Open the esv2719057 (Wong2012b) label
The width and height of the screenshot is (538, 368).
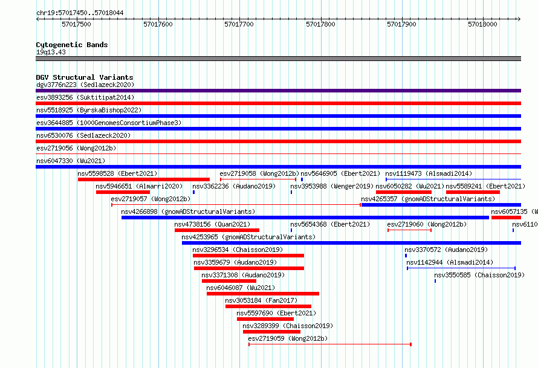151,199
